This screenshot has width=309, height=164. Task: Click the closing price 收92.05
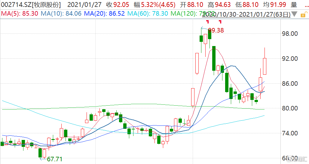click(x=118, y=5)
